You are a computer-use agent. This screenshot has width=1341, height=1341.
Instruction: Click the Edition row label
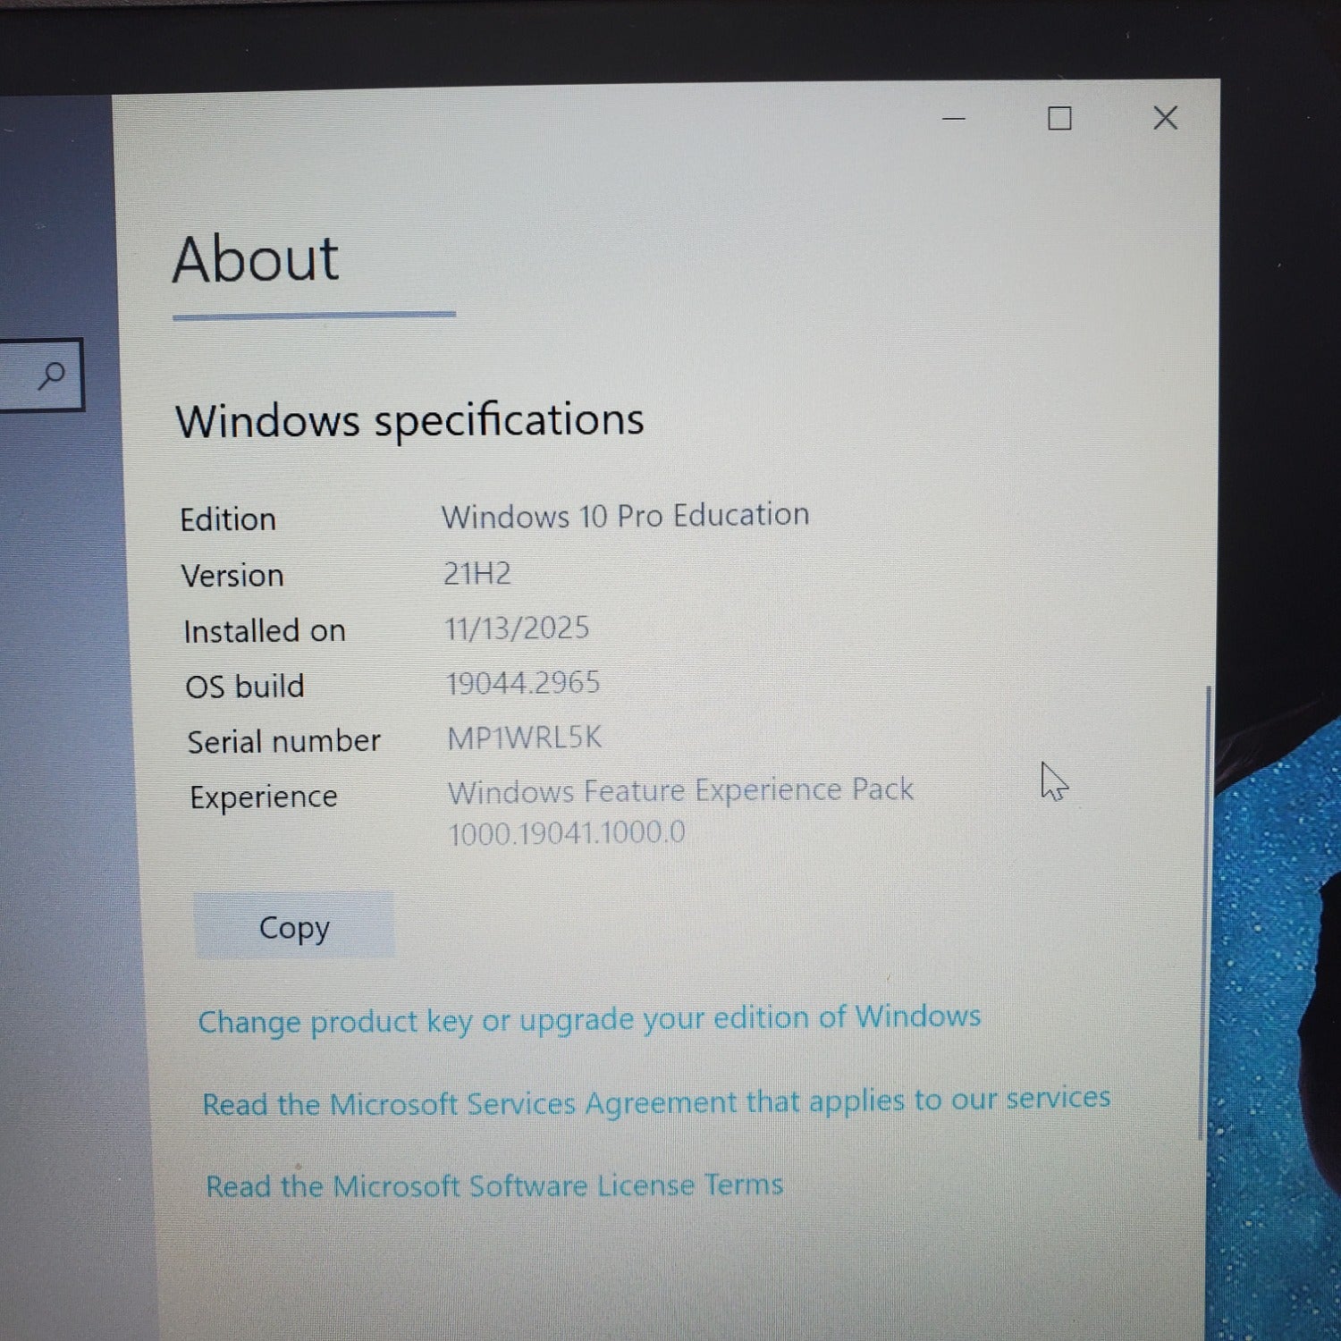[x=228, y=519]
